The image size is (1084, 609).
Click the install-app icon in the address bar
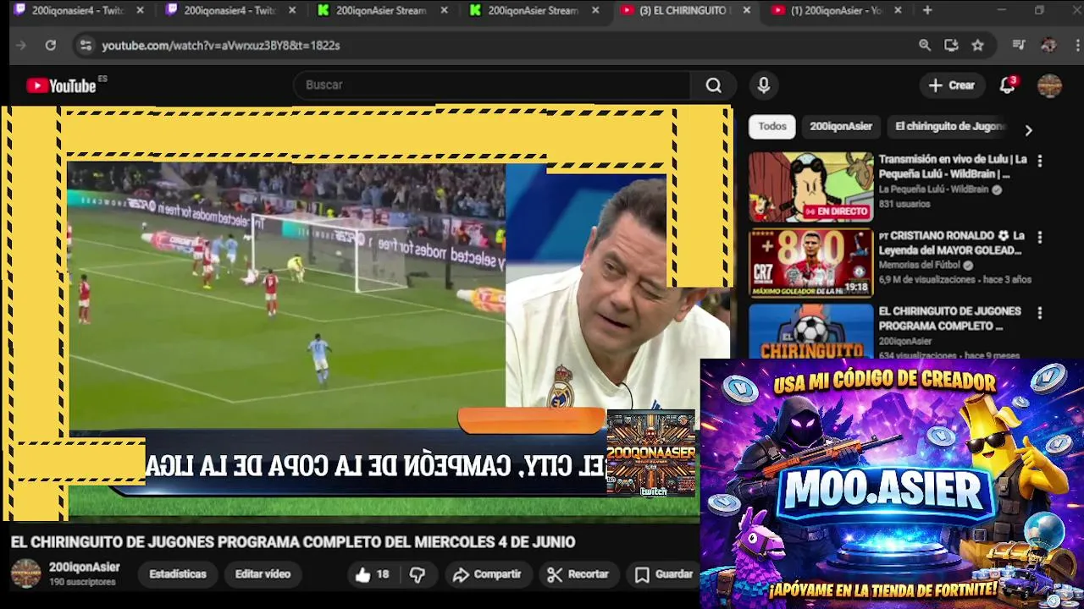tap(951, 45)
